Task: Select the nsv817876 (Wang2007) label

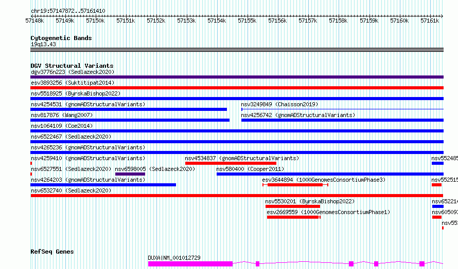Action: pyautogui.click(x=62, y=115)
